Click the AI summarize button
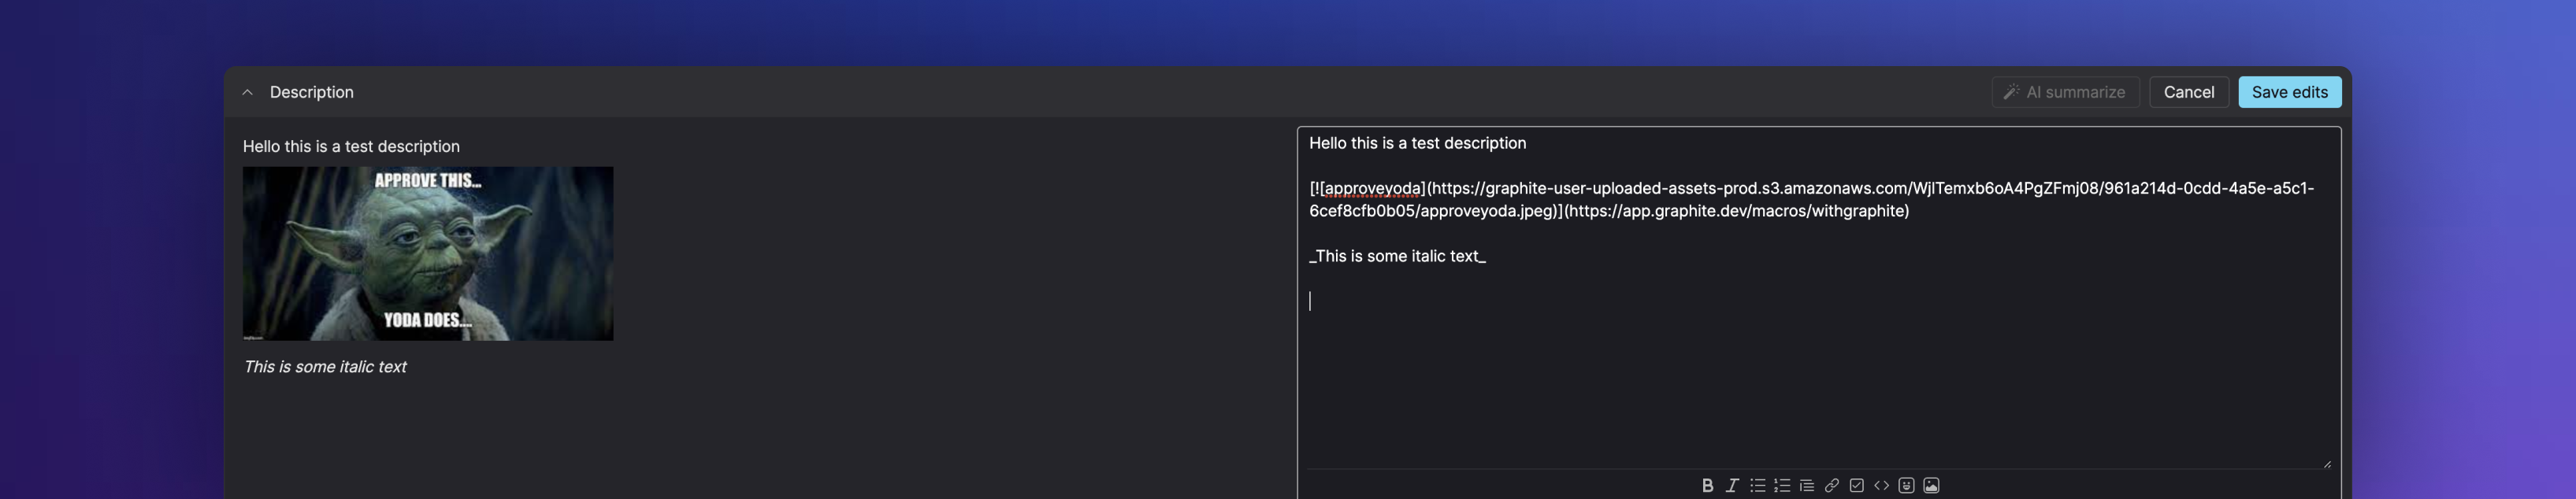 pos(2066,92)
